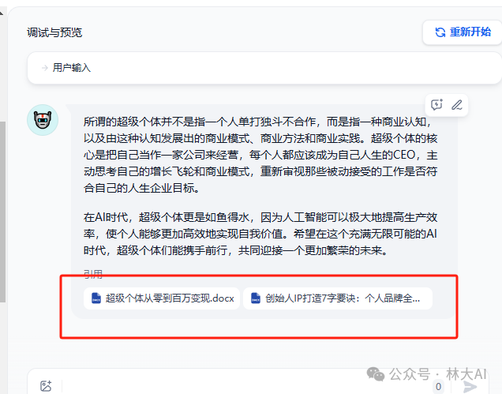Click the robot bot avatar

43,120
